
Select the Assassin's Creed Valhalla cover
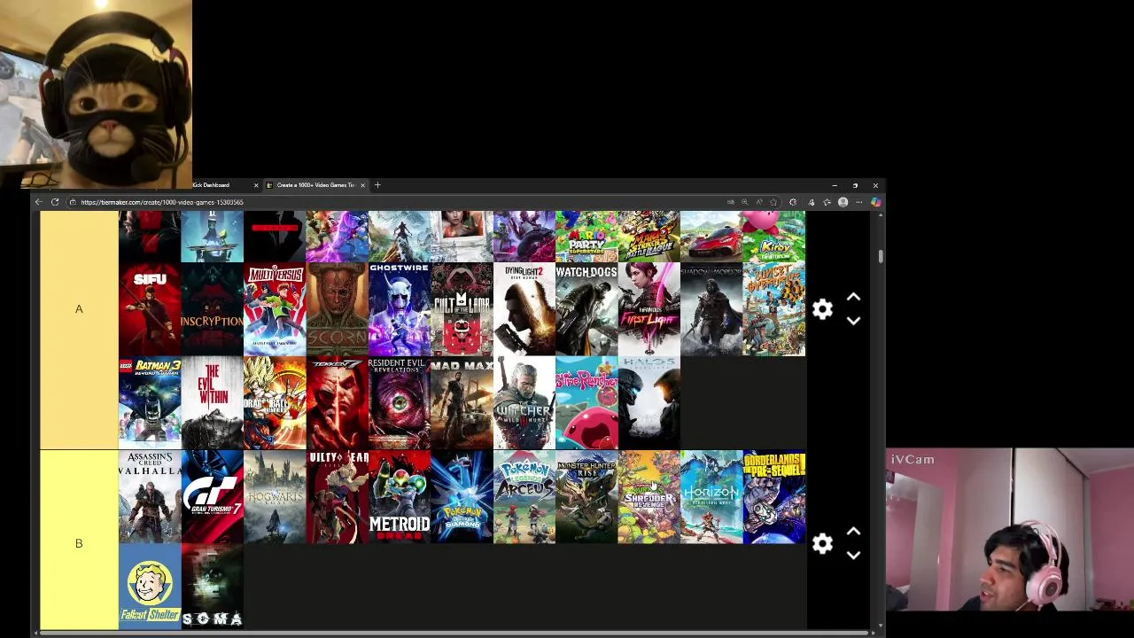(150, 497)
